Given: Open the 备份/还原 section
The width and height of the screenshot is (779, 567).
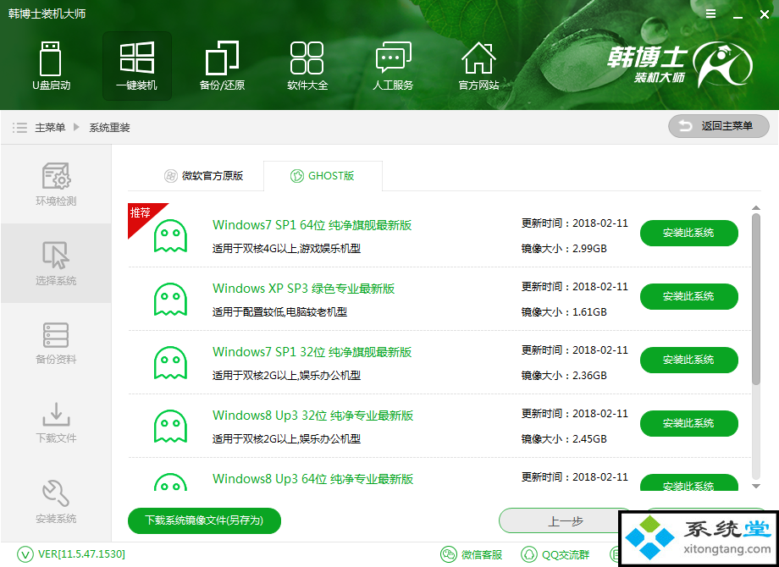Looking at the screenshot, I should click(222, 65).
